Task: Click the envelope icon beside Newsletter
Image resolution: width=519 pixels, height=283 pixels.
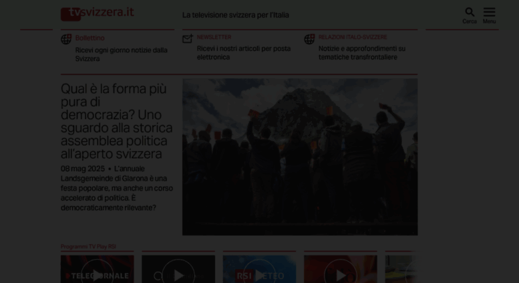Action: pos(188,39)
